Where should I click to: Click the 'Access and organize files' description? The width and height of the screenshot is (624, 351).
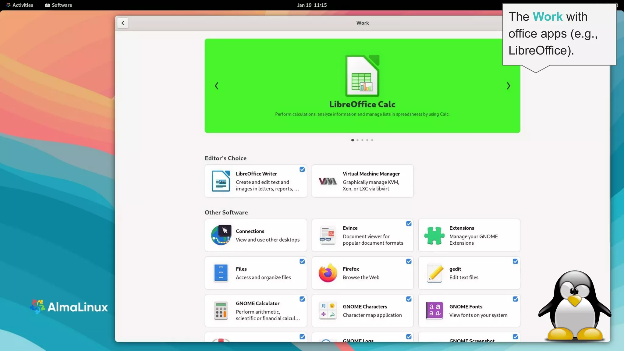pyautogui.click(x=263, y=278)
